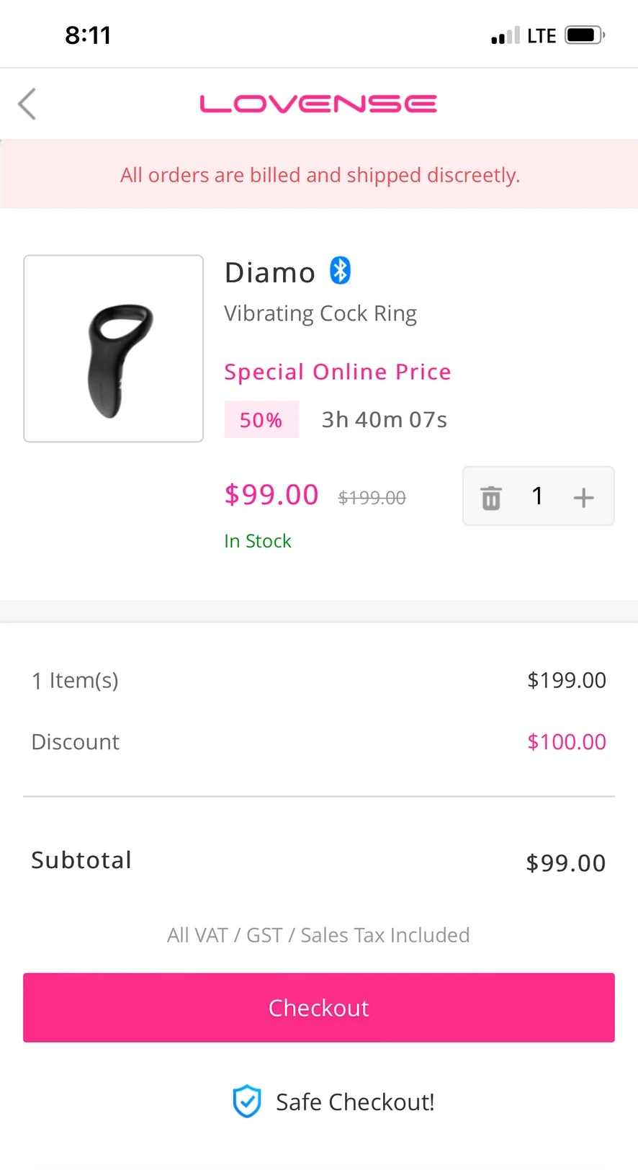Tap the battery icon in status bar
638x1170 pixels.
point(584,35)
